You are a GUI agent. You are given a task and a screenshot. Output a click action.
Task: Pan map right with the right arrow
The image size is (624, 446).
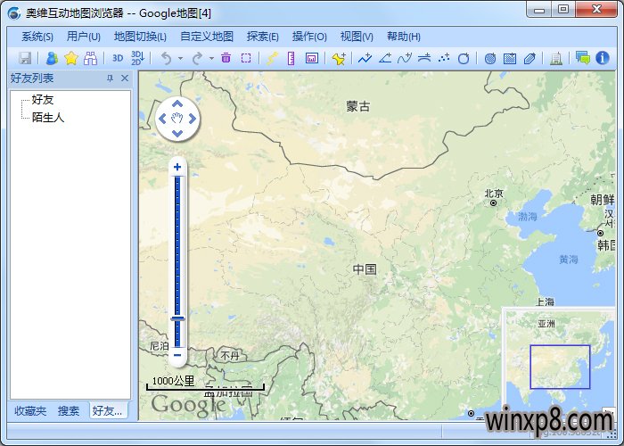tap(193, 119)
